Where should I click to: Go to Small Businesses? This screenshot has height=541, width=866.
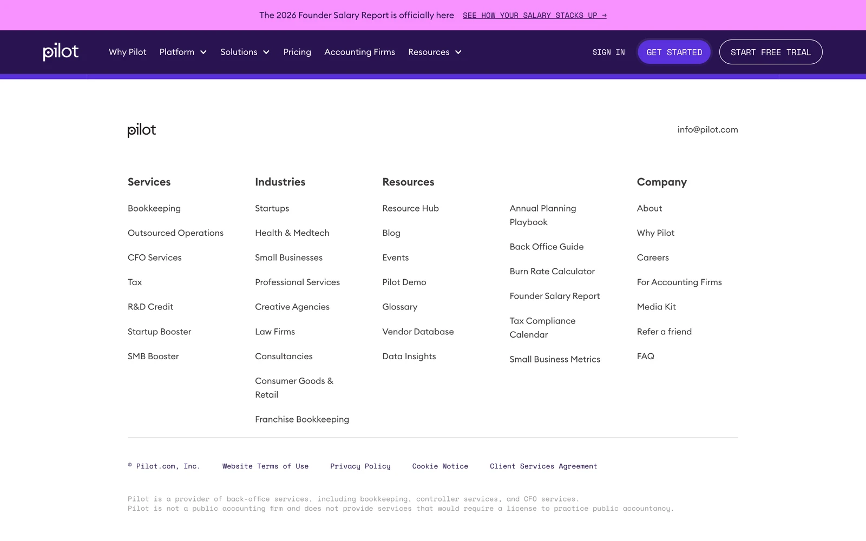coord(288,258)
